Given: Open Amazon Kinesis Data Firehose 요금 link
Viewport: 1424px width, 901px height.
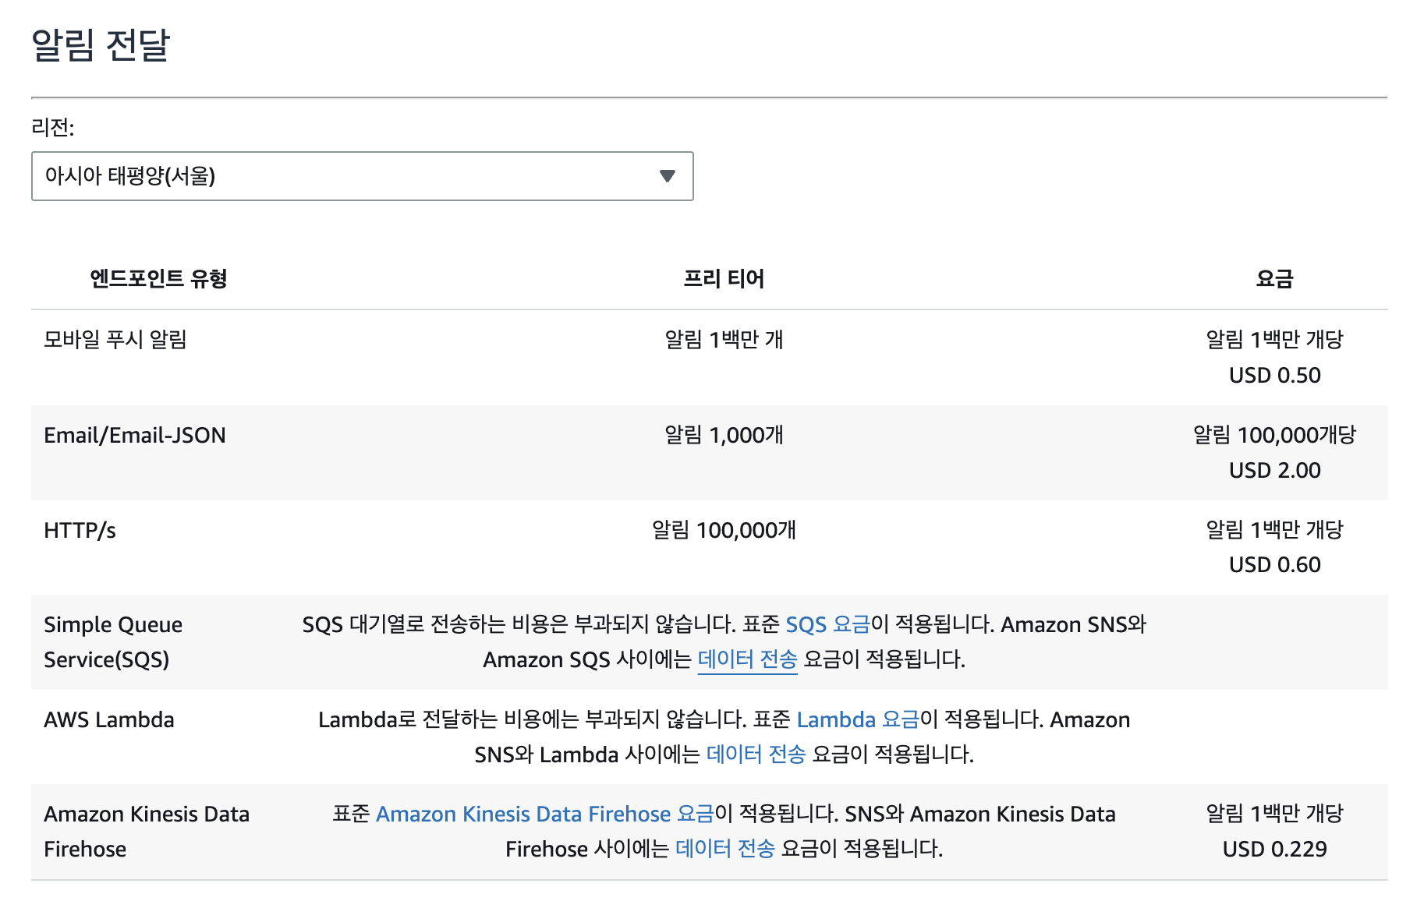Looking at the screenshot, I should pos(544,814).
